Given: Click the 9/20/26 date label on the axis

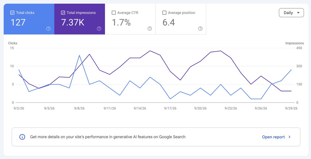Looking at the screenshot, I should pyautogui.click(x=200, y=109).
